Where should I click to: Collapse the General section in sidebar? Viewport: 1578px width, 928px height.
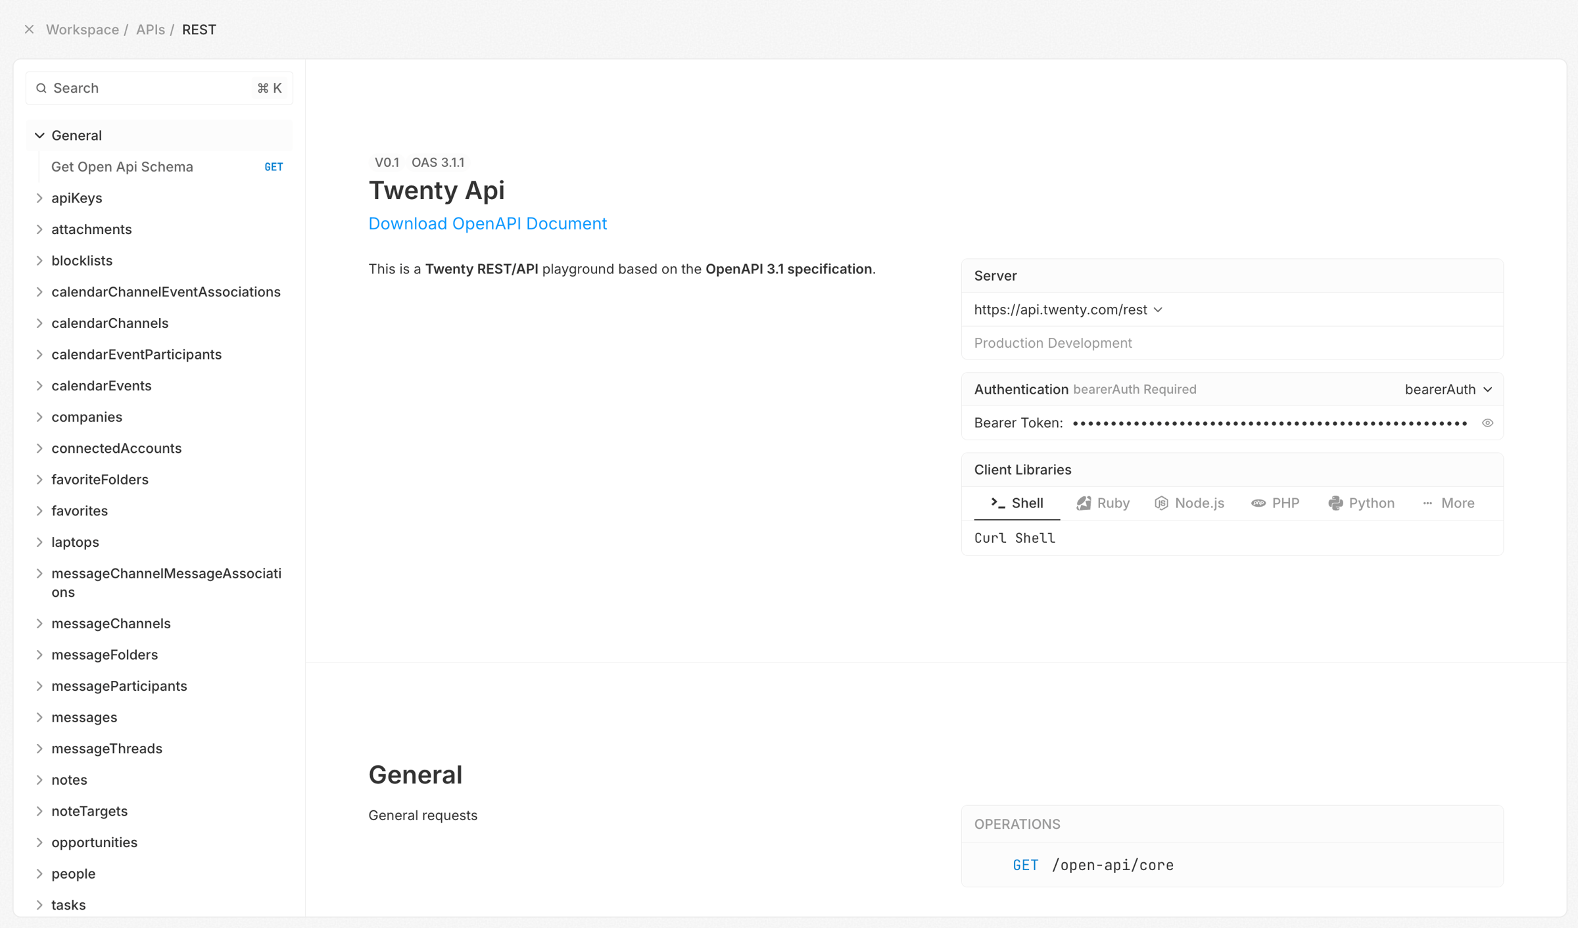coord(39,135)
